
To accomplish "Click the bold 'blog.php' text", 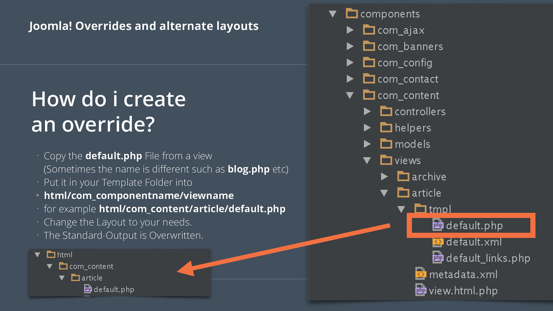I will pos(249,169).
